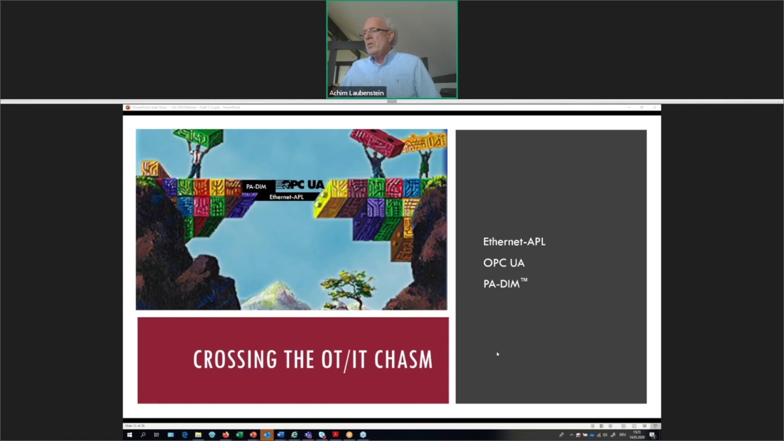The width and height of the screenshot is (784, 441).
Task: Select Achim Laubenstein's video tile
Action: (392, 50)
